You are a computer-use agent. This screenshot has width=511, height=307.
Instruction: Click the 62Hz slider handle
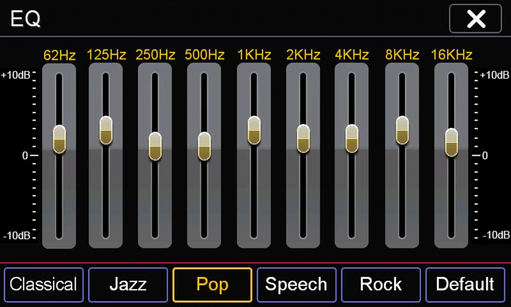pos(59,139)
